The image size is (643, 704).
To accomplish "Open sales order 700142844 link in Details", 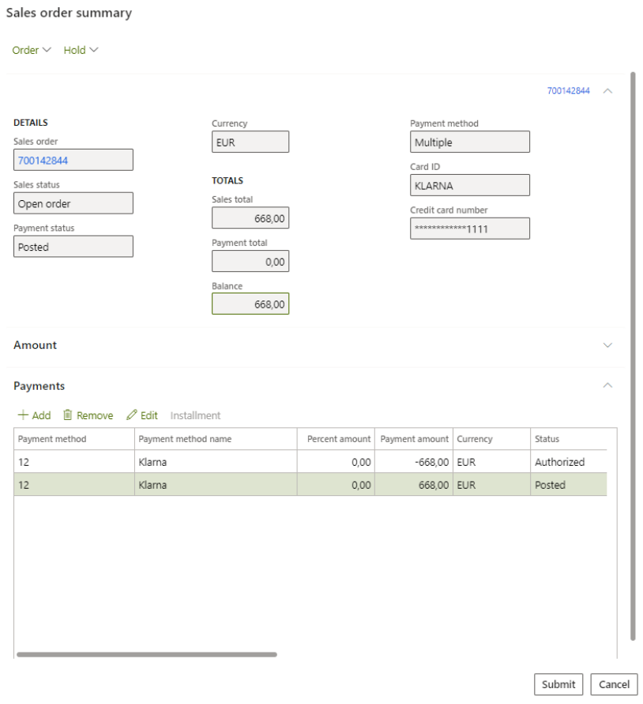I will [x=43, y=161].
